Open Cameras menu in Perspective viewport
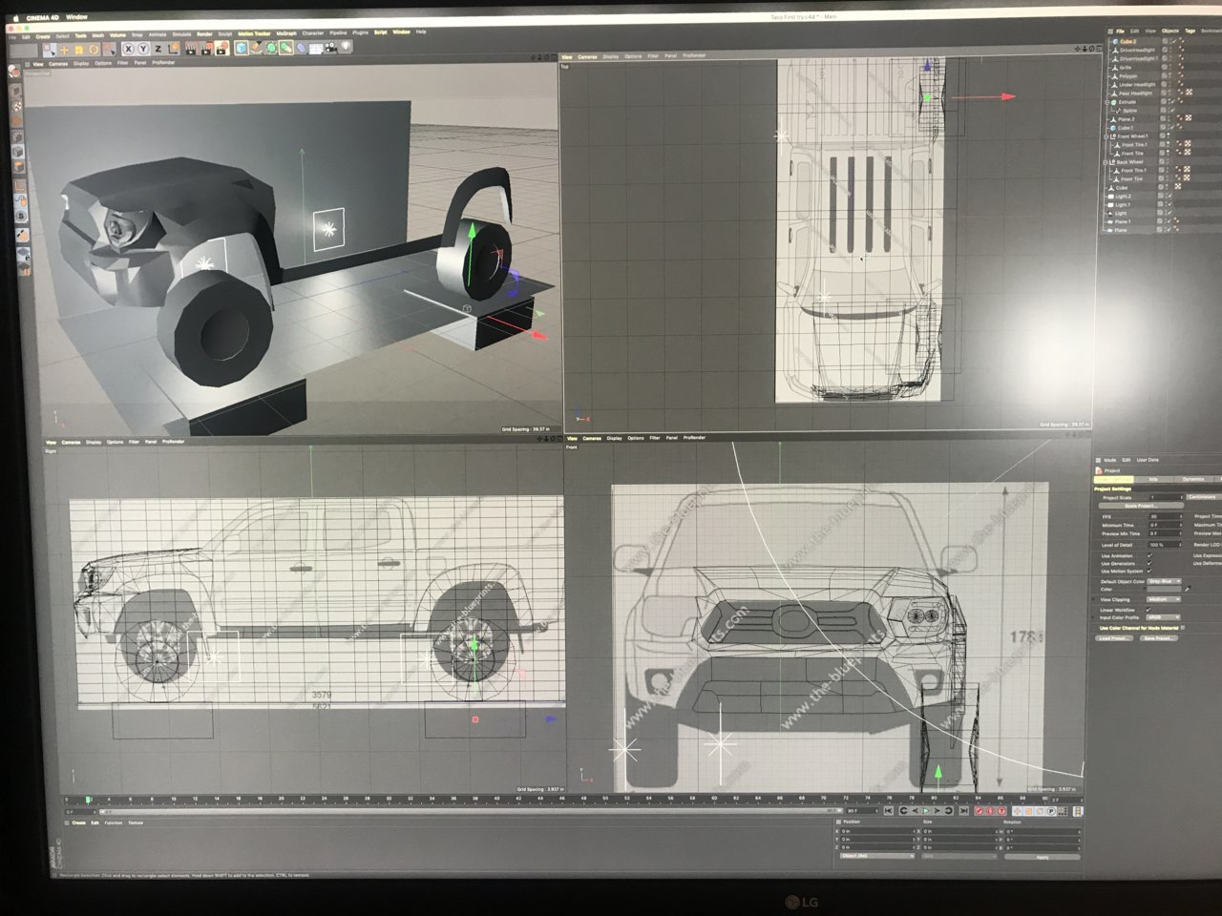This screenshot has height=916, width=1222. pos(58,64)
